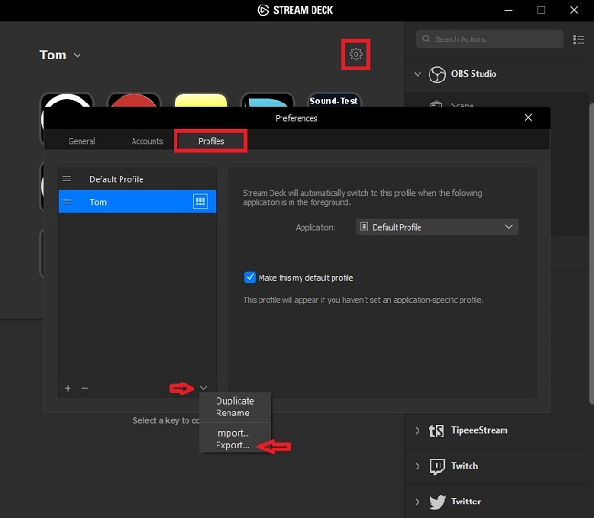
Task: Open the Application dropdown
Action: [x=437, y=227]
